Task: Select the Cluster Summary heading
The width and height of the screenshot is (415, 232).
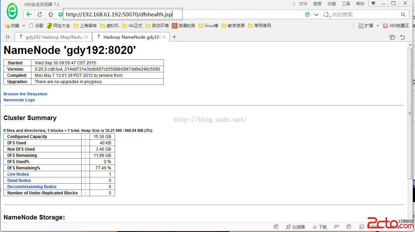Action: pyautogui.click(x=30, y=118)
